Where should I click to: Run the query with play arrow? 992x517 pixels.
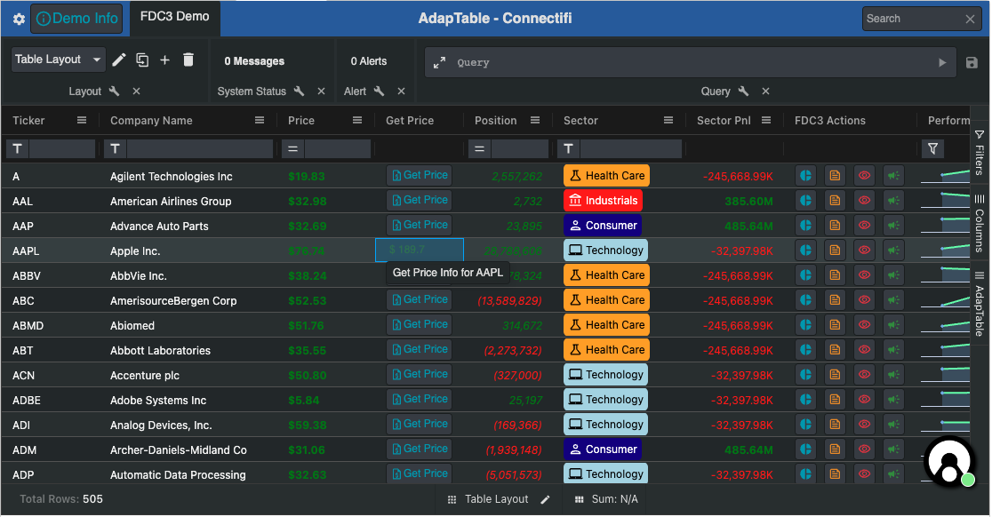coord(942,62)
